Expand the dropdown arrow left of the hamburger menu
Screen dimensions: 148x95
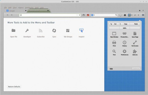tap(139, 15)
